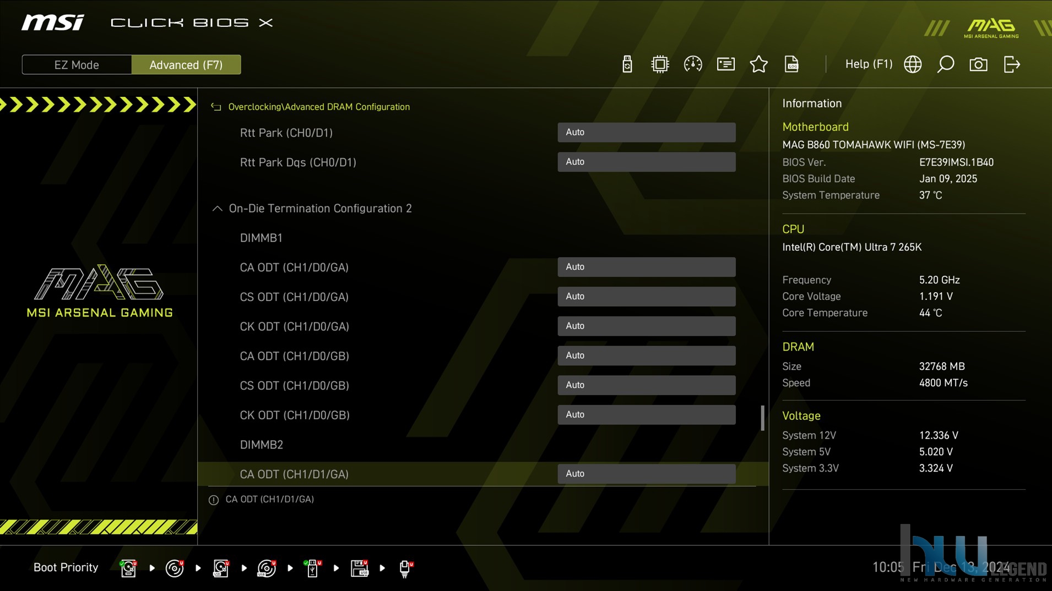This screenshot has height=591, width=1052.
Task: Click the settings list scrollbar thumb
Action: (x=762, y=418)
